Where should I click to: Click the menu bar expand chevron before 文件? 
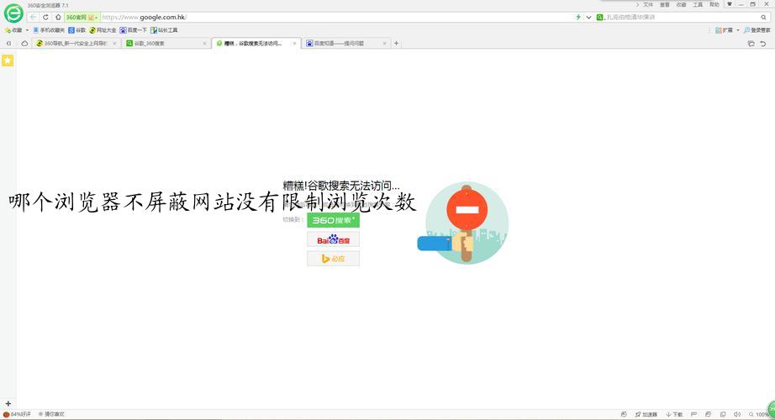pos(638,4)
